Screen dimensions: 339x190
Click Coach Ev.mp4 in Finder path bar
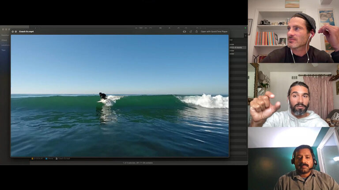64,158
